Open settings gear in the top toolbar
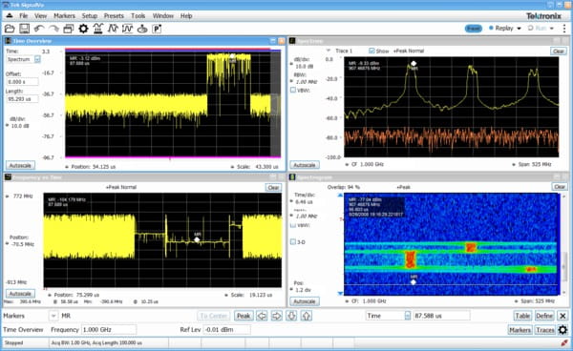Viewport: 573px width, 351px height. point(83,29)
